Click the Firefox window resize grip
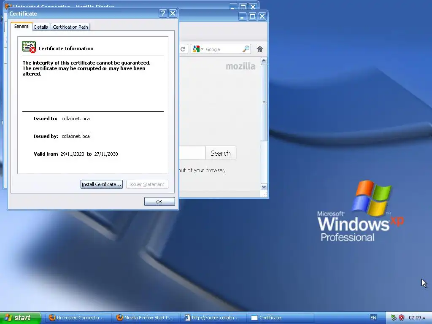The width and height of the screenshot is (432, 324). (264, 194)
